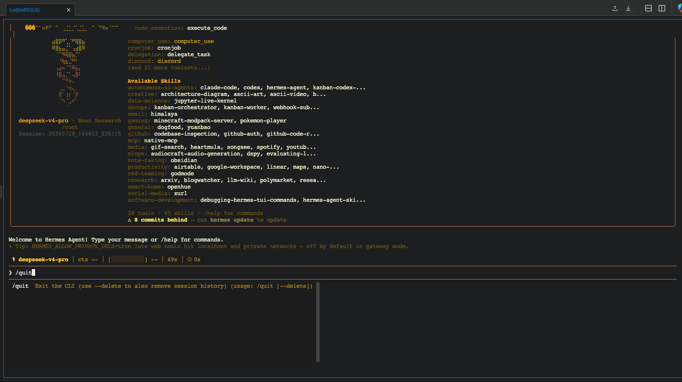This screenshot has width=682, height=382.
Task: Split the terminal horizontally with stacked-panes icon
Action: tap(649, 8)
